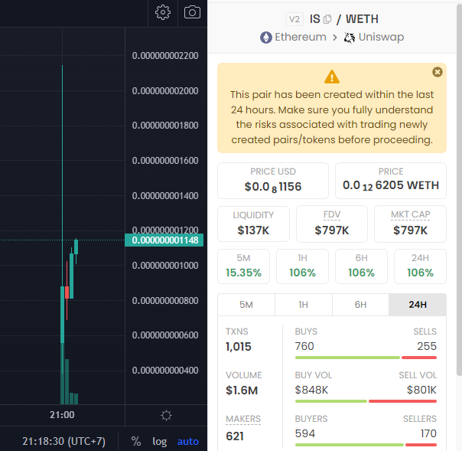
Task: Click the BUYS count 760
Action: coord(304,346)
